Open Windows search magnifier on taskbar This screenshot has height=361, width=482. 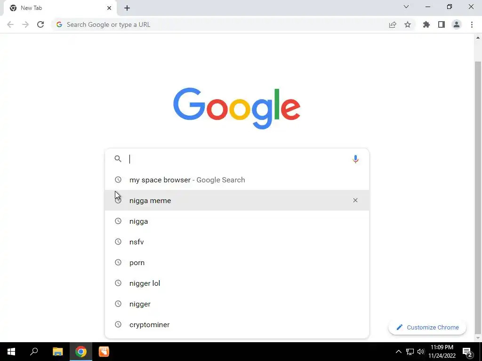tap(34, 352)
